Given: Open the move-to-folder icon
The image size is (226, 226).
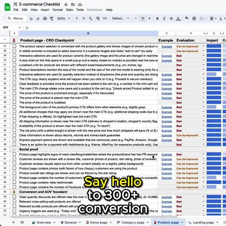Looking at the screenshot, I should [73, 5].
